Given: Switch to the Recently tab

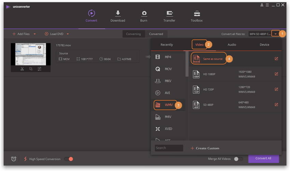Looking at the screenshot, I should [x=166, y=45].
